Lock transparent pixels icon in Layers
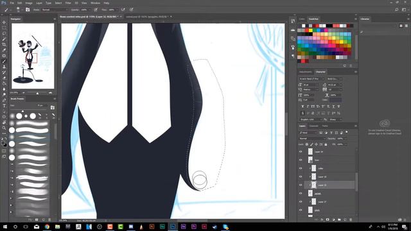This screenshot has width=411, height=231. click(x=307, y=144)
